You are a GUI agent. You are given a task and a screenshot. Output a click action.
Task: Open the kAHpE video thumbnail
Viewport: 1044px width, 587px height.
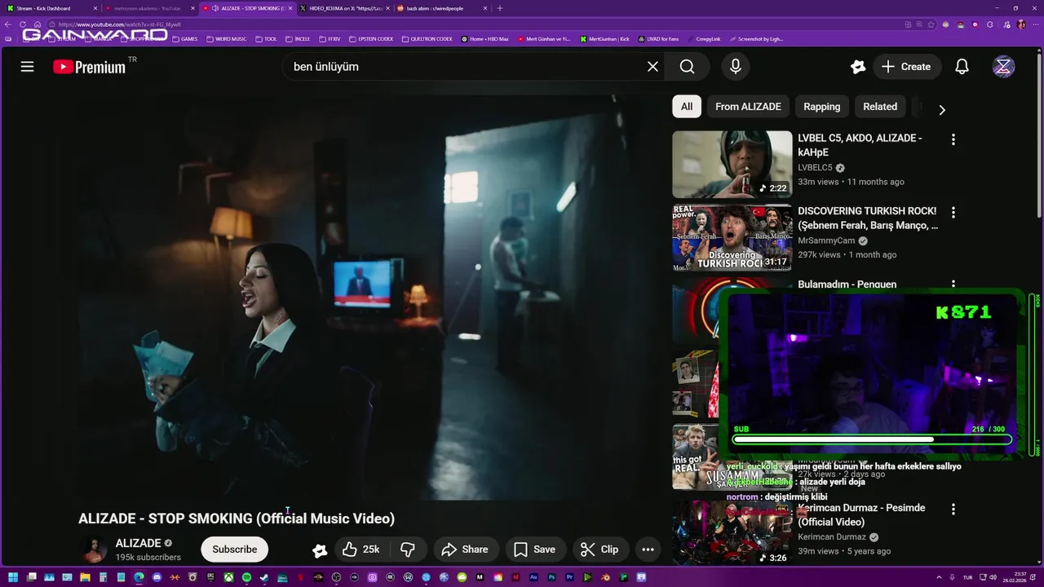(x=732, y=165)
